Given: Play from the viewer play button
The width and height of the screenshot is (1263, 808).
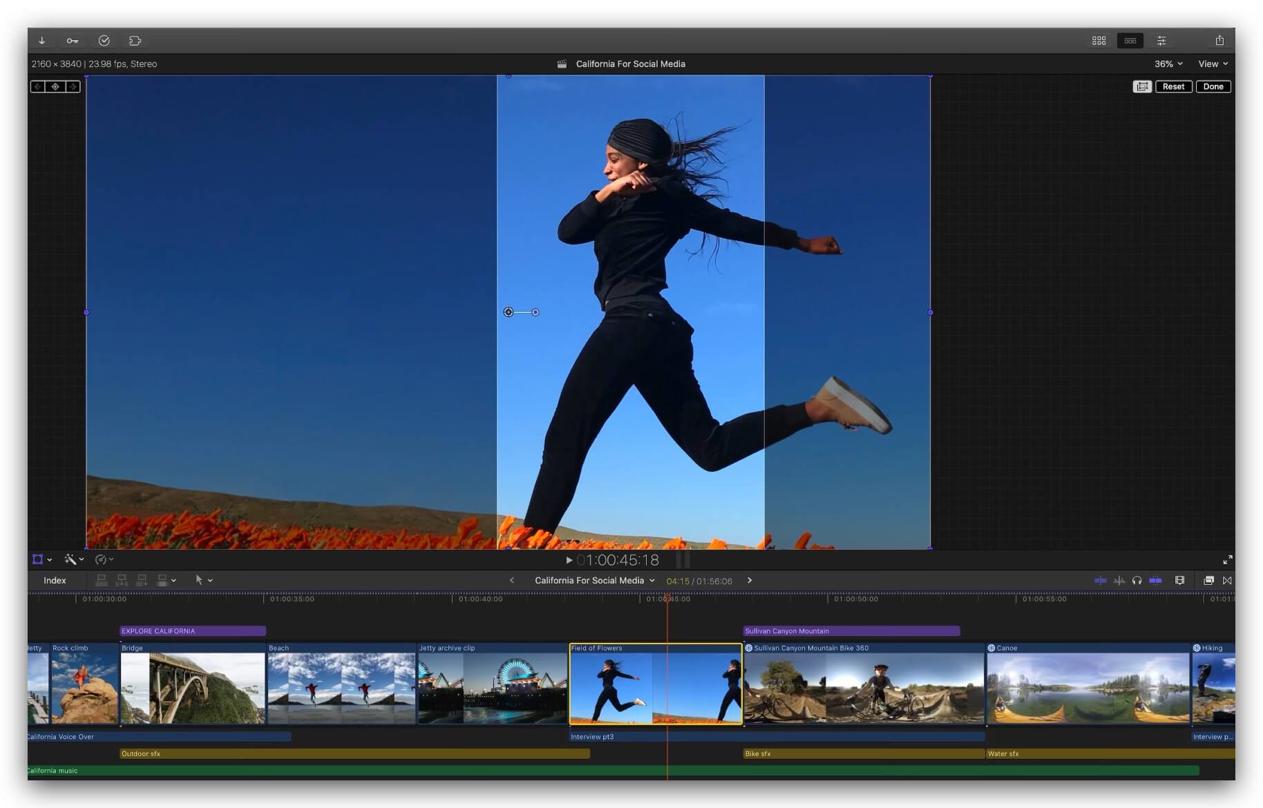Looking at the screenshot, I should coord(569,560).
